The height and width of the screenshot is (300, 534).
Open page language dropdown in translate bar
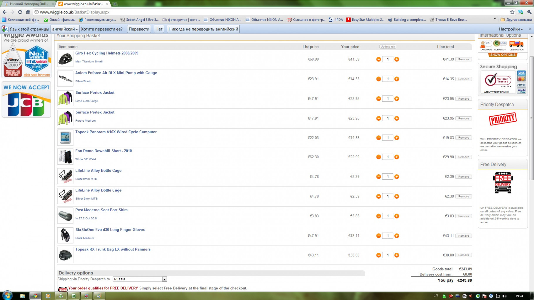click(65, 29)
